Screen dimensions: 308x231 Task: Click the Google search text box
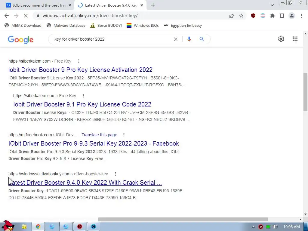(112, 39)
